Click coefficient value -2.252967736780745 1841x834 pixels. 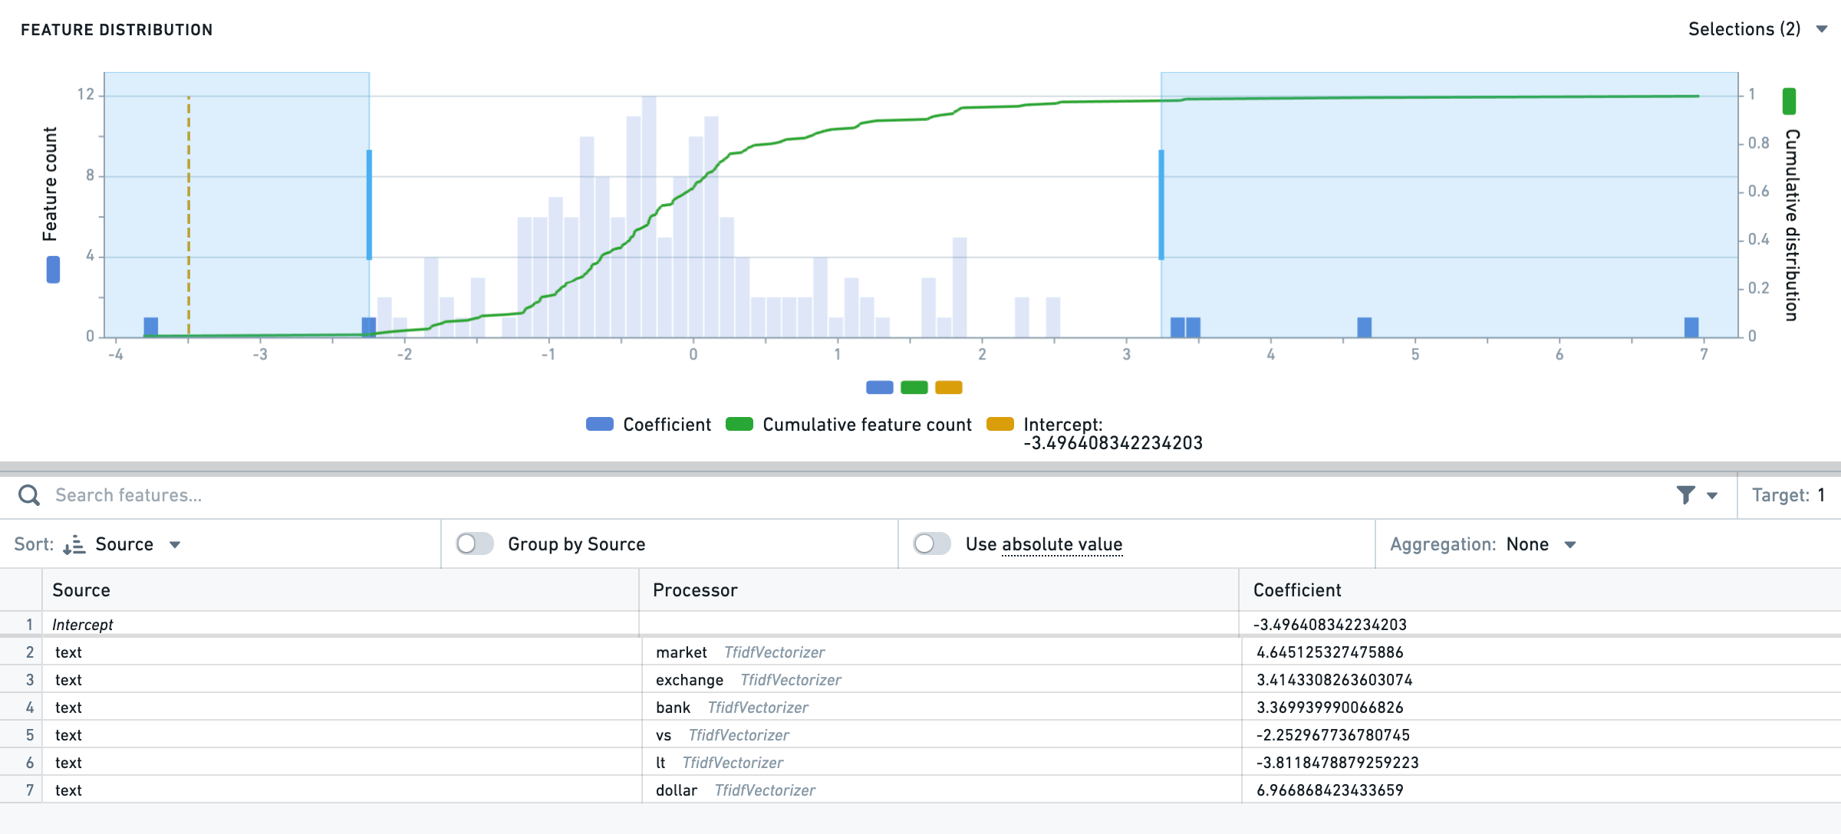coord(1332,735)
